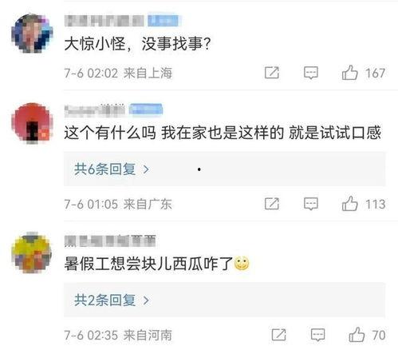Like the Henan comment with 70 likes
This screenshot has height=346, width=398.
357,335
